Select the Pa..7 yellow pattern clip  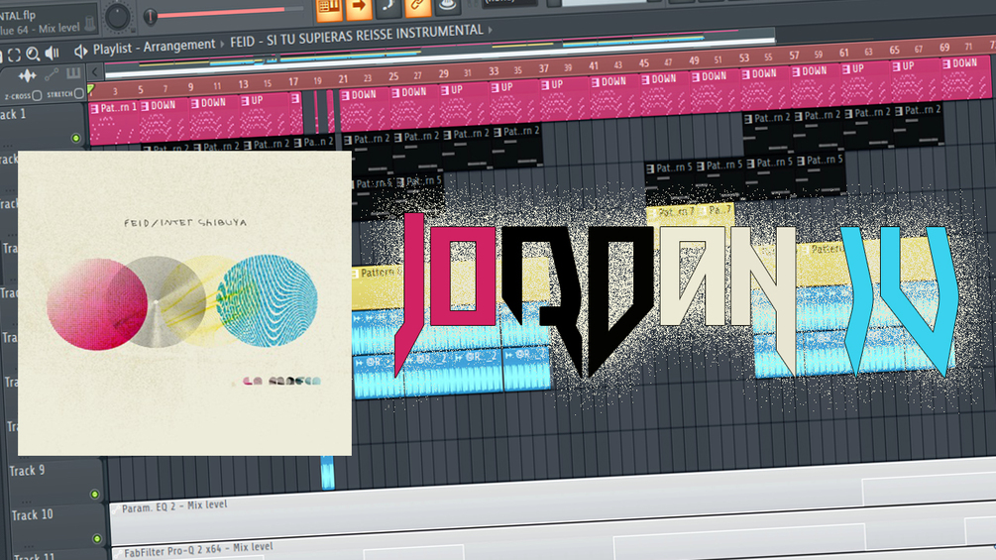click(x=717, y=214)
